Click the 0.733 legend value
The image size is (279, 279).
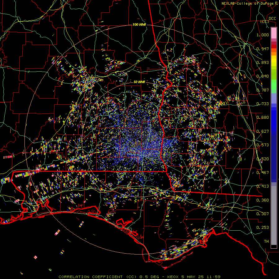pyautogui.click(x=263, y=104)
